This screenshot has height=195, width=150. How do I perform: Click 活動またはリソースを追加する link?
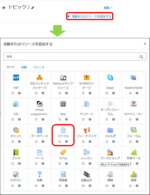(90, 17)
